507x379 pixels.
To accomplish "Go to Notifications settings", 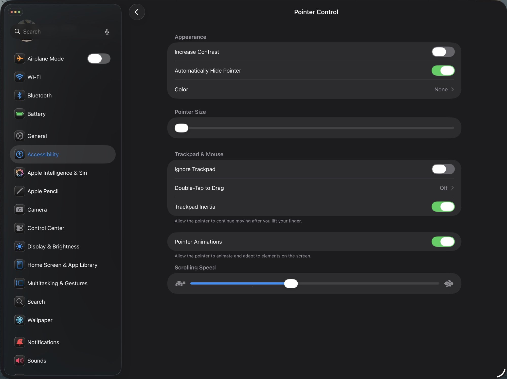I will tap(43, 342).
